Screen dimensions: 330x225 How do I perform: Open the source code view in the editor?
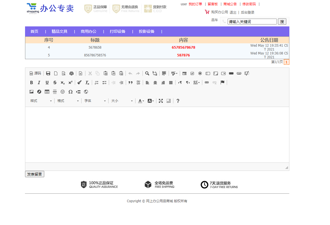35,73
